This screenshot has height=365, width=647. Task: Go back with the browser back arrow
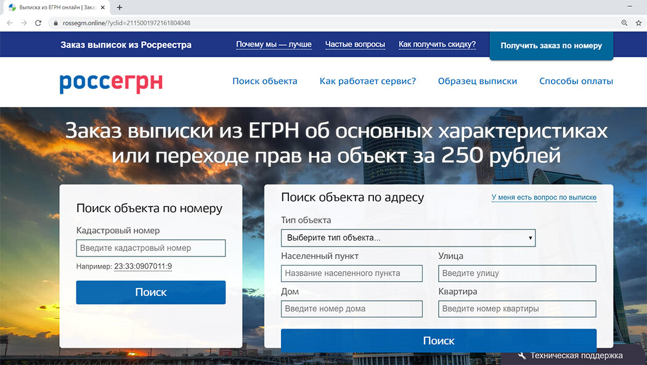coord(10,23)
